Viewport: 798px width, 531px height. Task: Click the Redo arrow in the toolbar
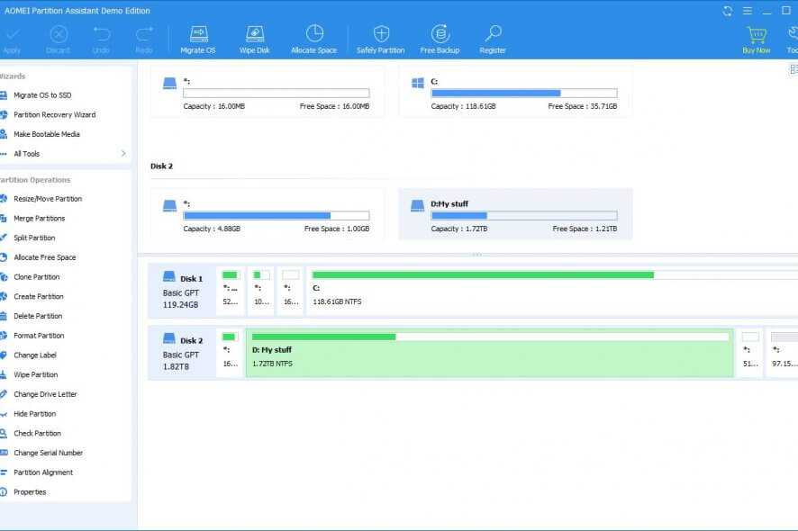coord(144,34)
